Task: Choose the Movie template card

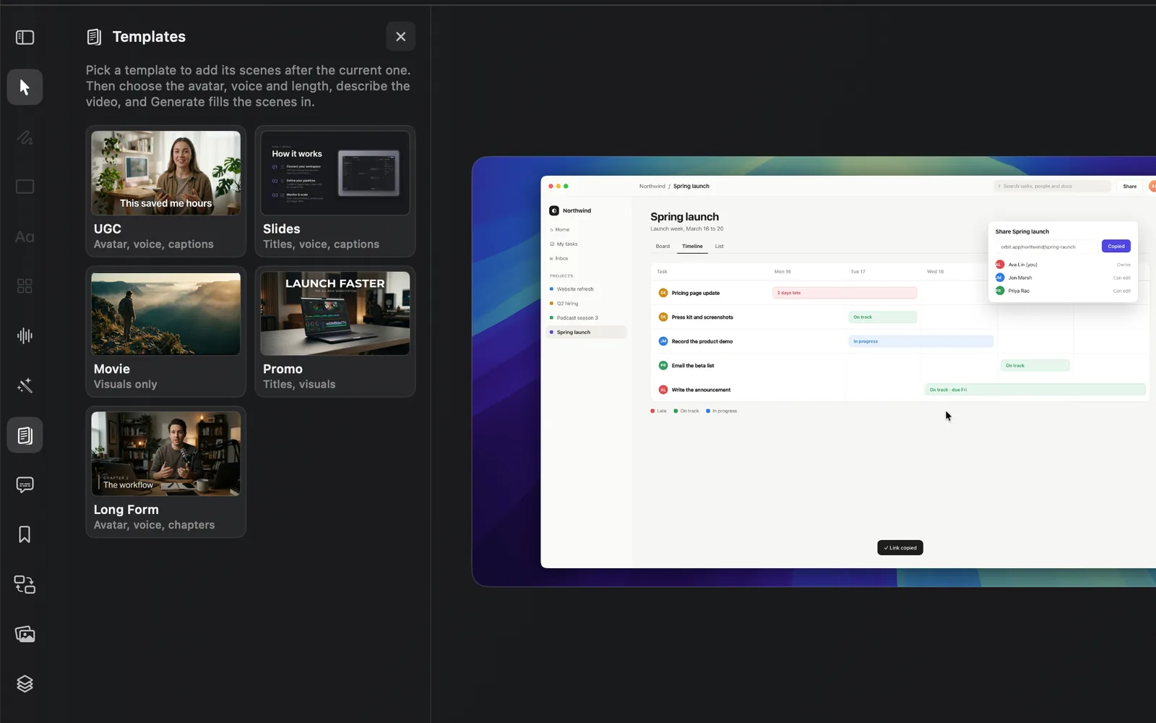Action: click(166, 331)
